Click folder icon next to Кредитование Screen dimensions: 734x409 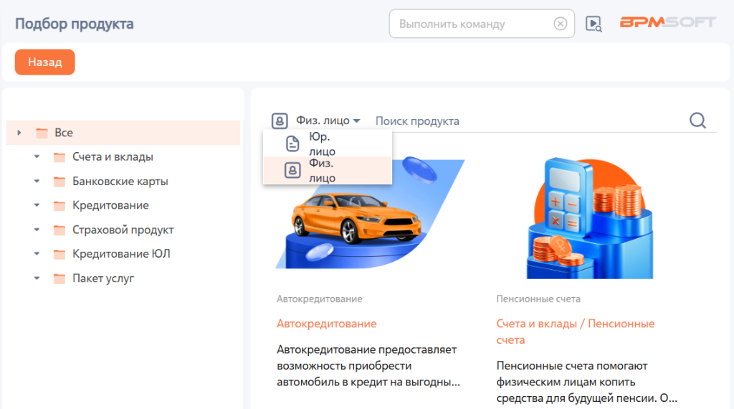pyautogui.click(x=59, y=206)
